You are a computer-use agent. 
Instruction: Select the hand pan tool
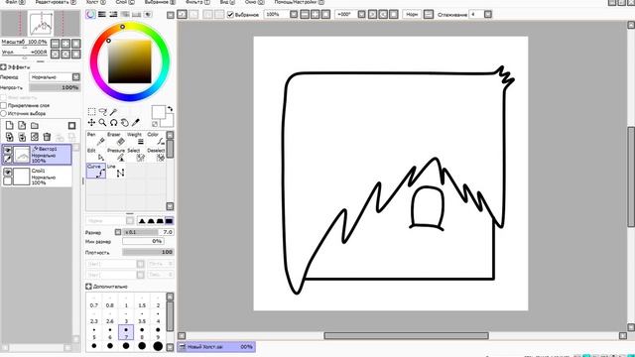pyautogui.click(x=125, y=122)
